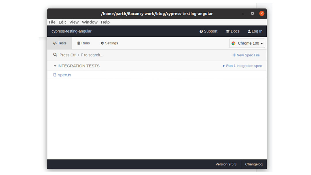Click the Runs database icon
The image size is (311, 175).
pos(79,43)
